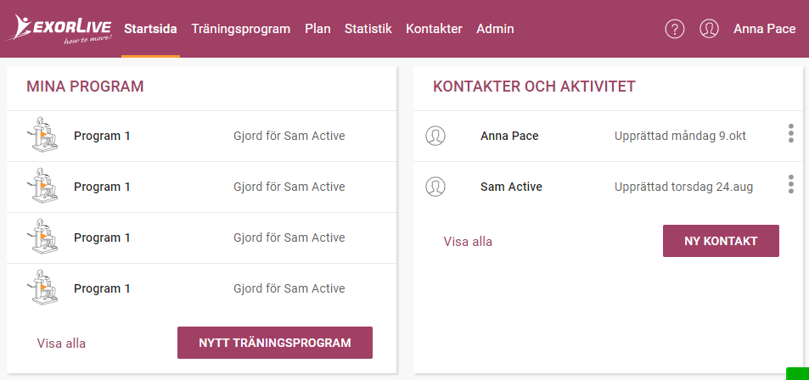Click the NY KONTAKT button
This screenshot has height=380, width=809.
(721, 241)
